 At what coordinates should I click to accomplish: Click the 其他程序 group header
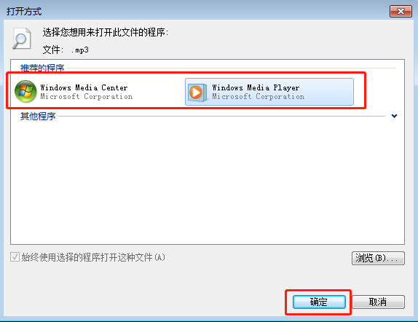pyautogui.click(x=38, y=117)
